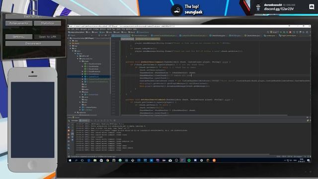Open the VCS menu in the IDE
The image size is (318, 179).
click(123, 29)
